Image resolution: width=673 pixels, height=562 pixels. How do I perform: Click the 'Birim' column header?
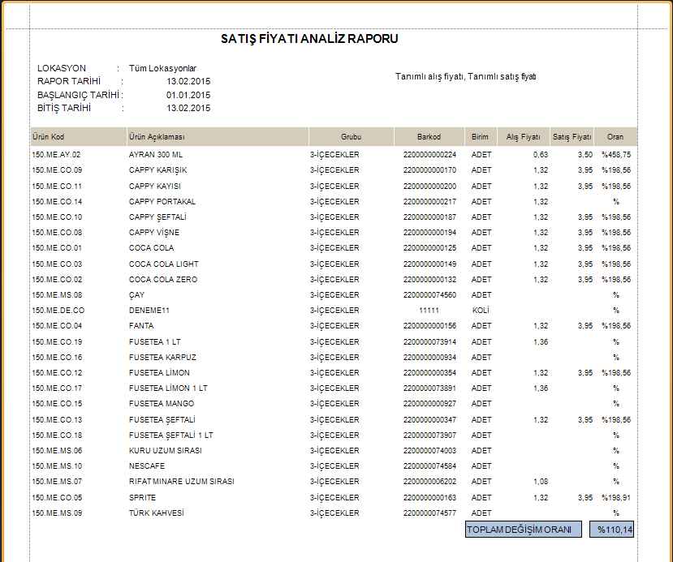pyautogui.click(x=480, y=137)
